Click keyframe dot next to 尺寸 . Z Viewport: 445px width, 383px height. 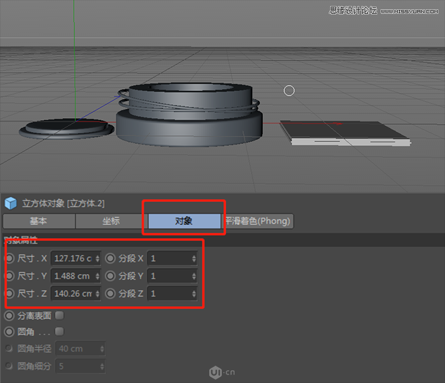[9, 293]
